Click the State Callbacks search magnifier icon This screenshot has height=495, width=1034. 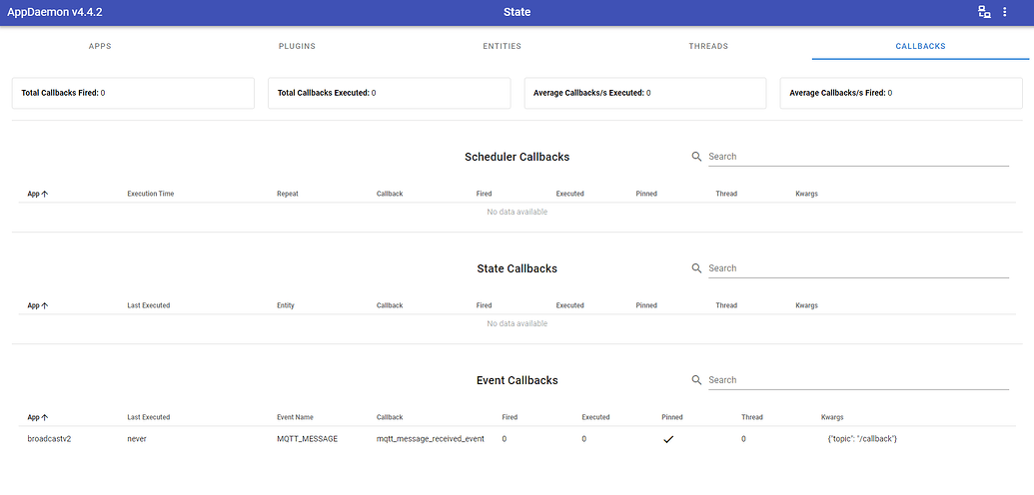pyautogui.click(x=696, y=268)
